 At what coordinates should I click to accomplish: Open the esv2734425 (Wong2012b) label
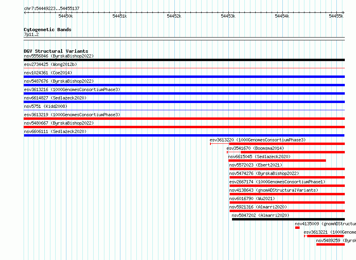click(x=50, y=64)
